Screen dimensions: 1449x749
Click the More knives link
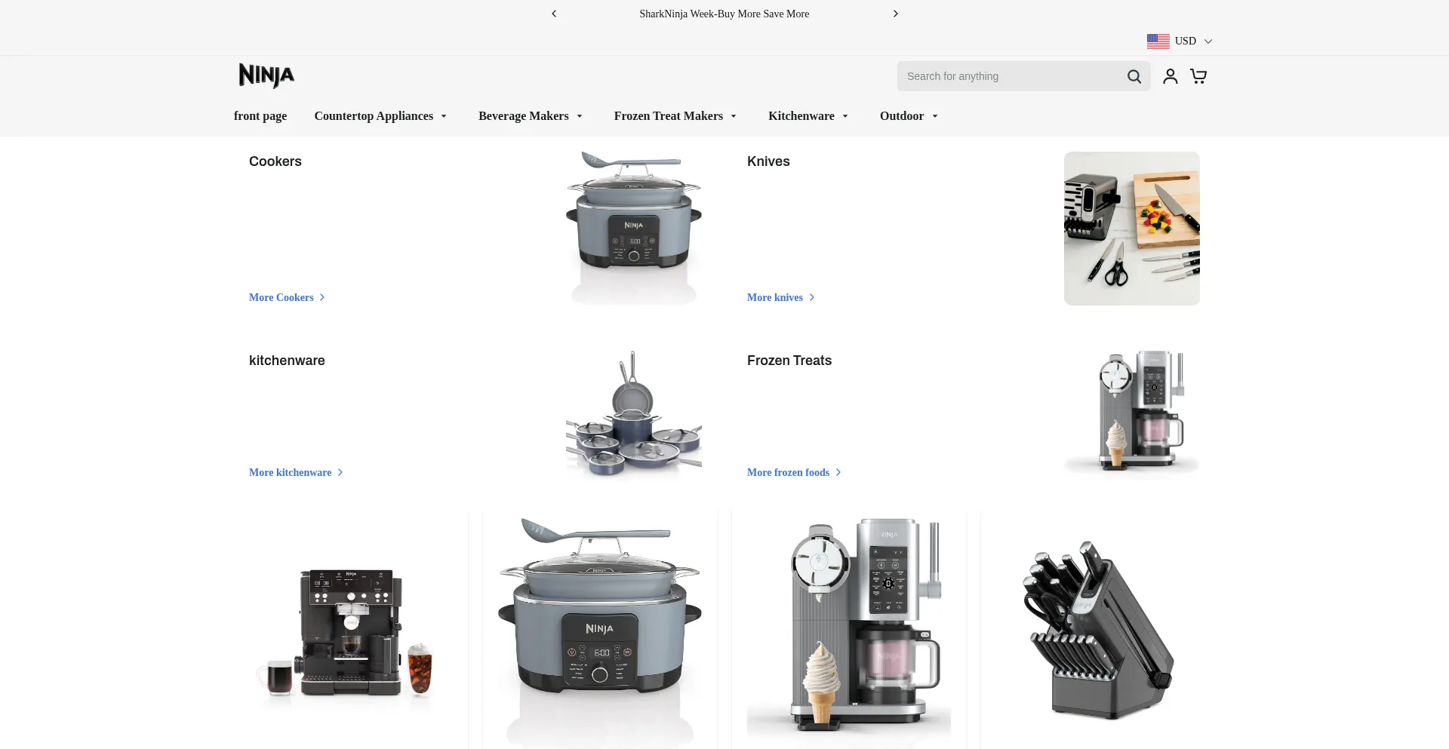[x=780, y=297]
